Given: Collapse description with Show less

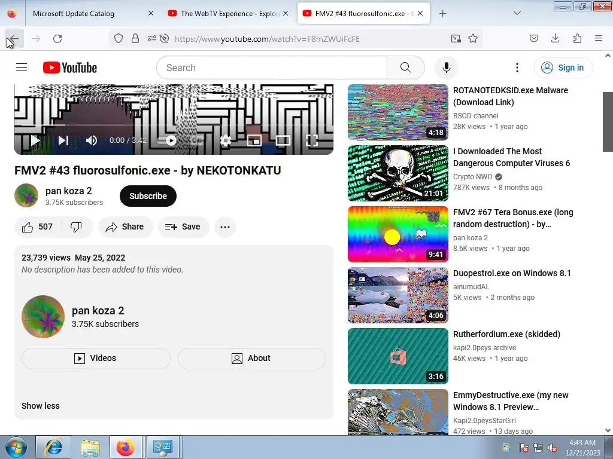Looking at the screenshot, I should point(41,406).
